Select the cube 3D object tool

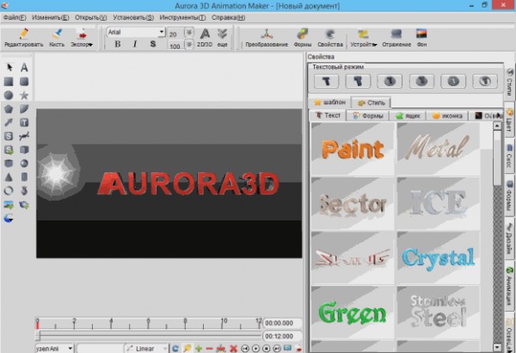tap(24, 150)
